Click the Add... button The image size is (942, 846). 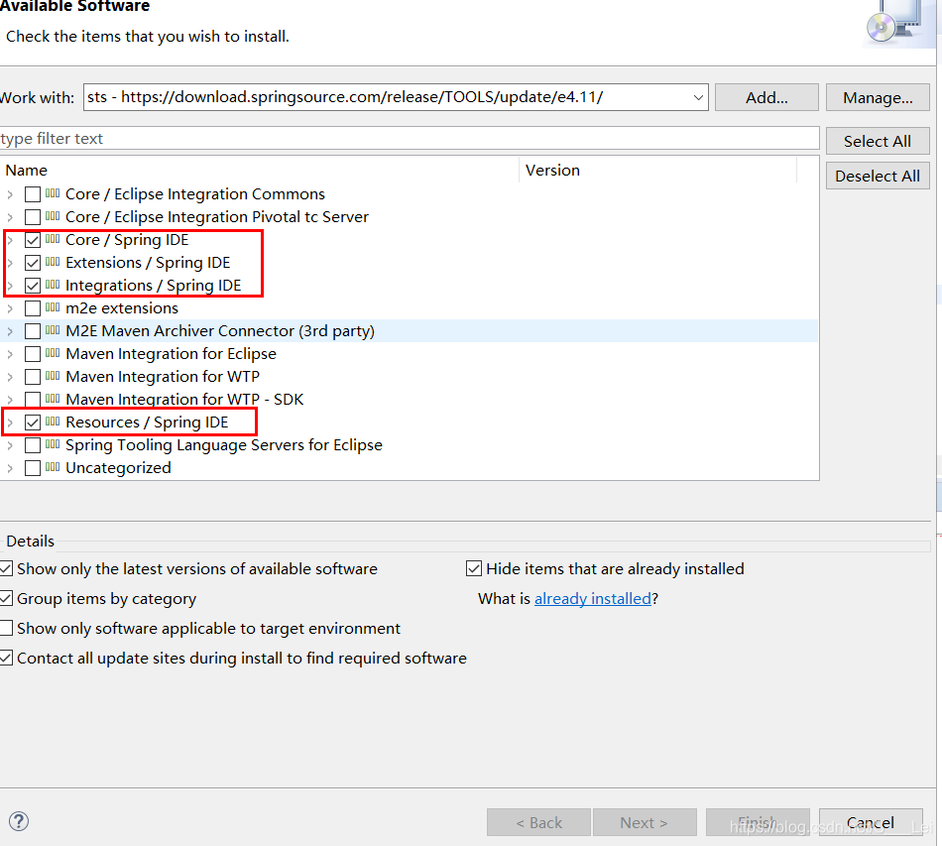click(766, 97)
